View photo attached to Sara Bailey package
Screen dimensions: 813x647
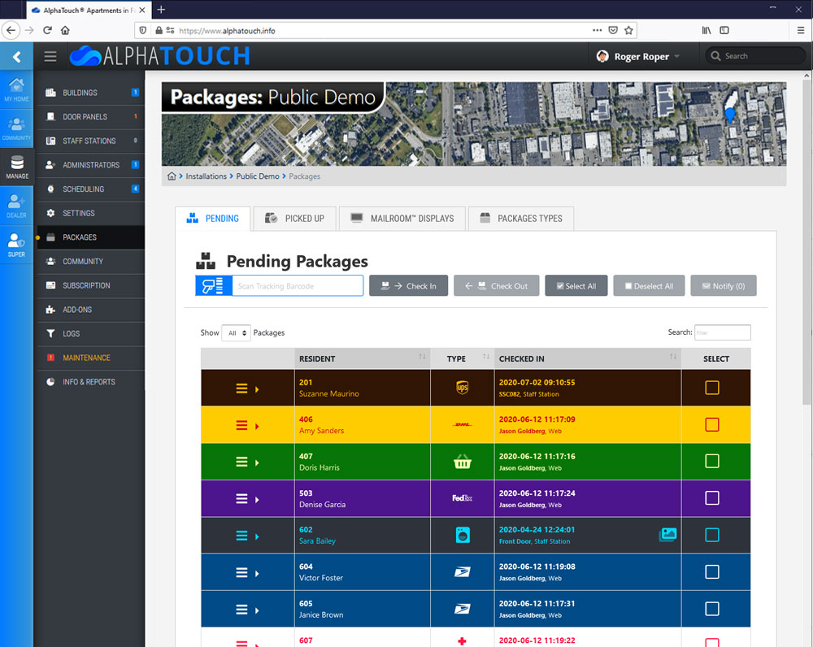[667, 534]
